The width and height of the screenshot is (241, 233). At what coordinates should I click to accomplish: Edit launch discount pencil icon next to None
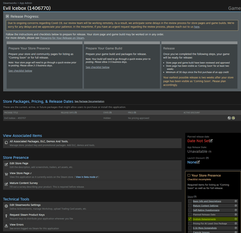point(198,162)
